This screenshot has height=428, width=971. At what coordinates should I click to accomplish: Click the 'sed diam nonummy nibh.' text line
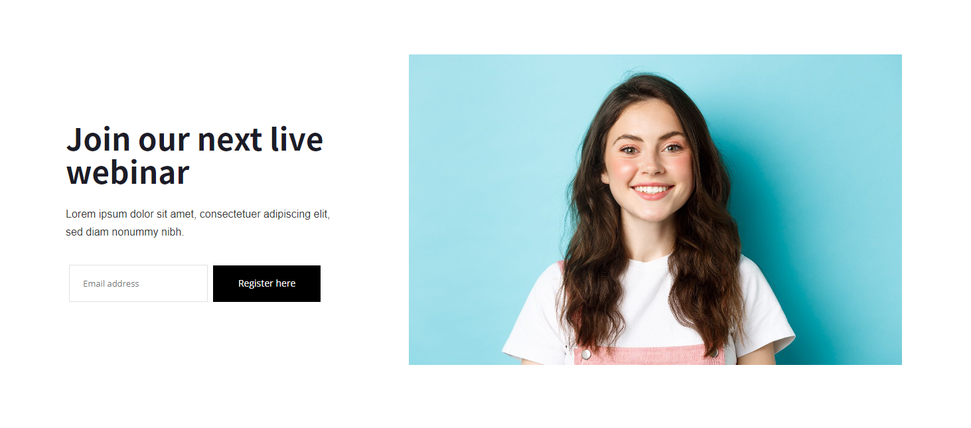tap(125, 232)
